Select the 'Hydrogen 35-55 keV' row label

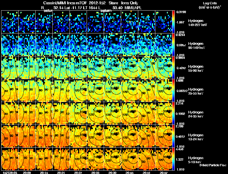pyautogui.click(x=196, y=91)
